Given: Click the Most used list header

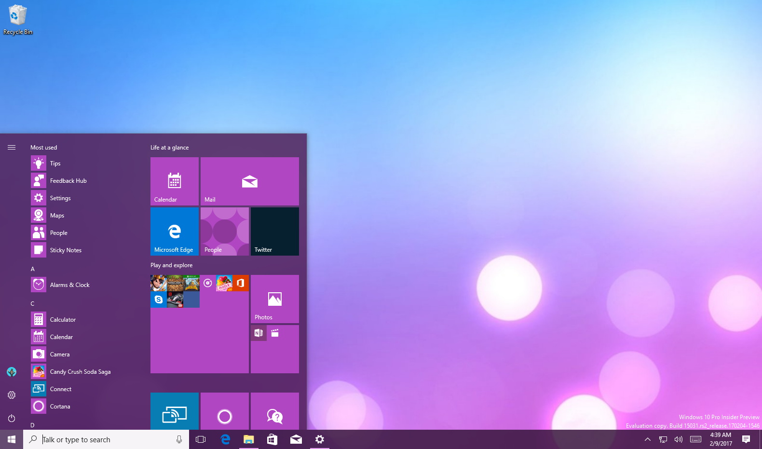Looking at the screenshot, I should coord(44,148).
